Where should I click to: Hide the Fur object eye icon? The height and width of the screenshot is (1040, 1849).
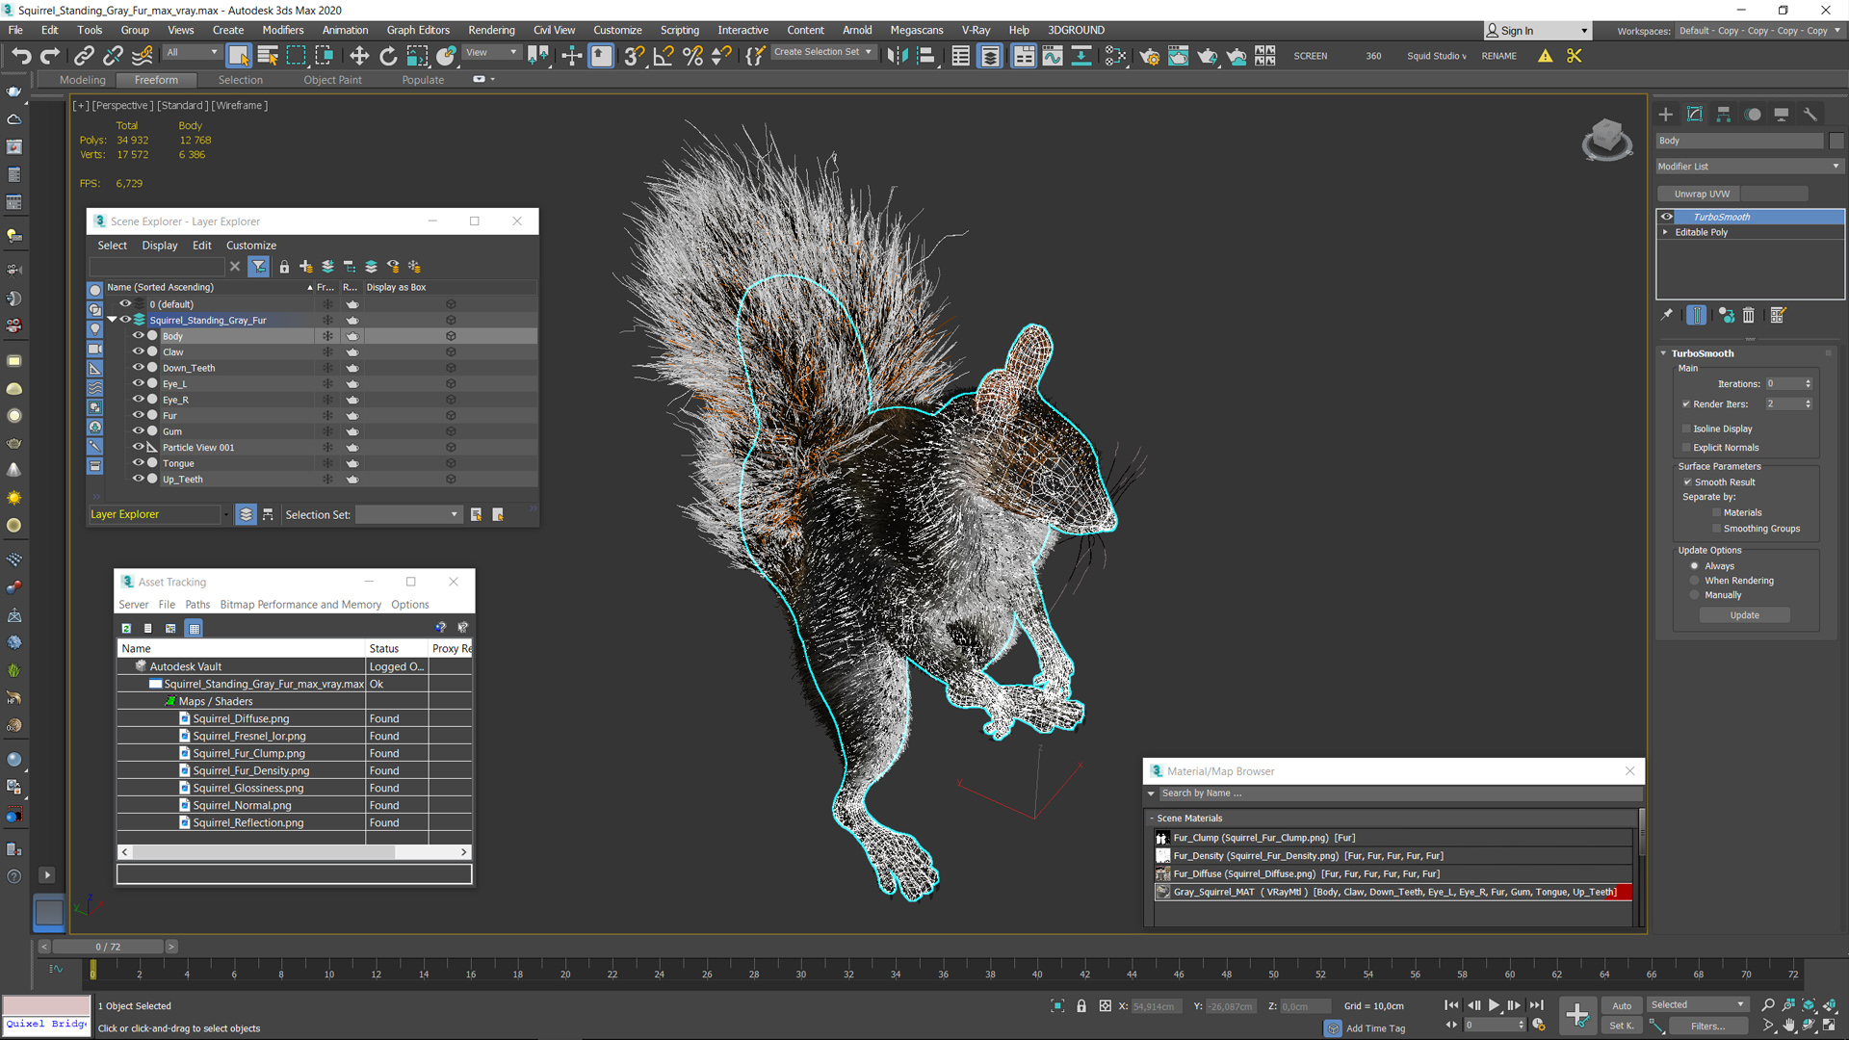point(138,415)
